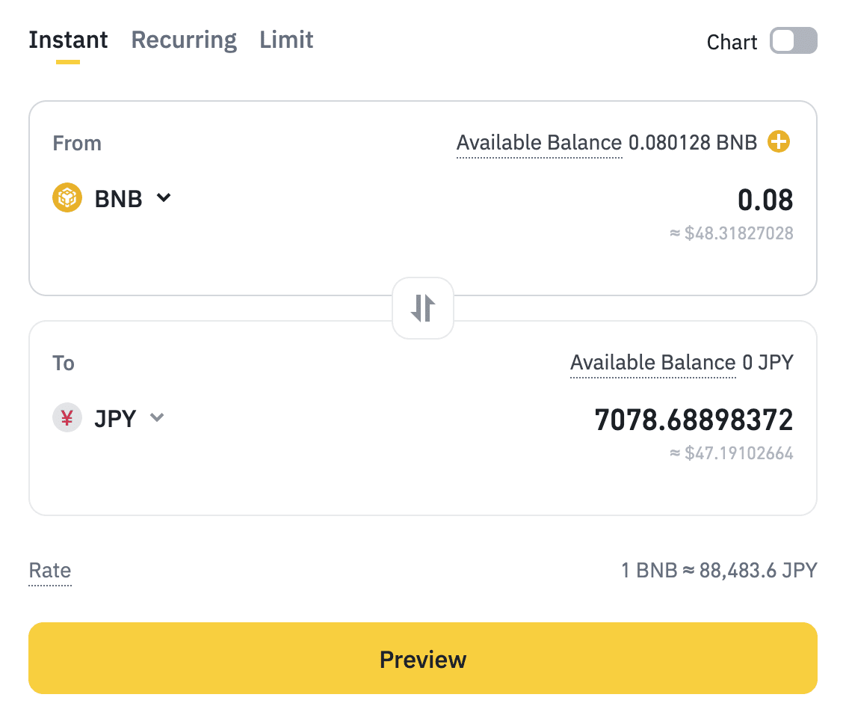Click the JPY currency name text

(x=115, y=419)
